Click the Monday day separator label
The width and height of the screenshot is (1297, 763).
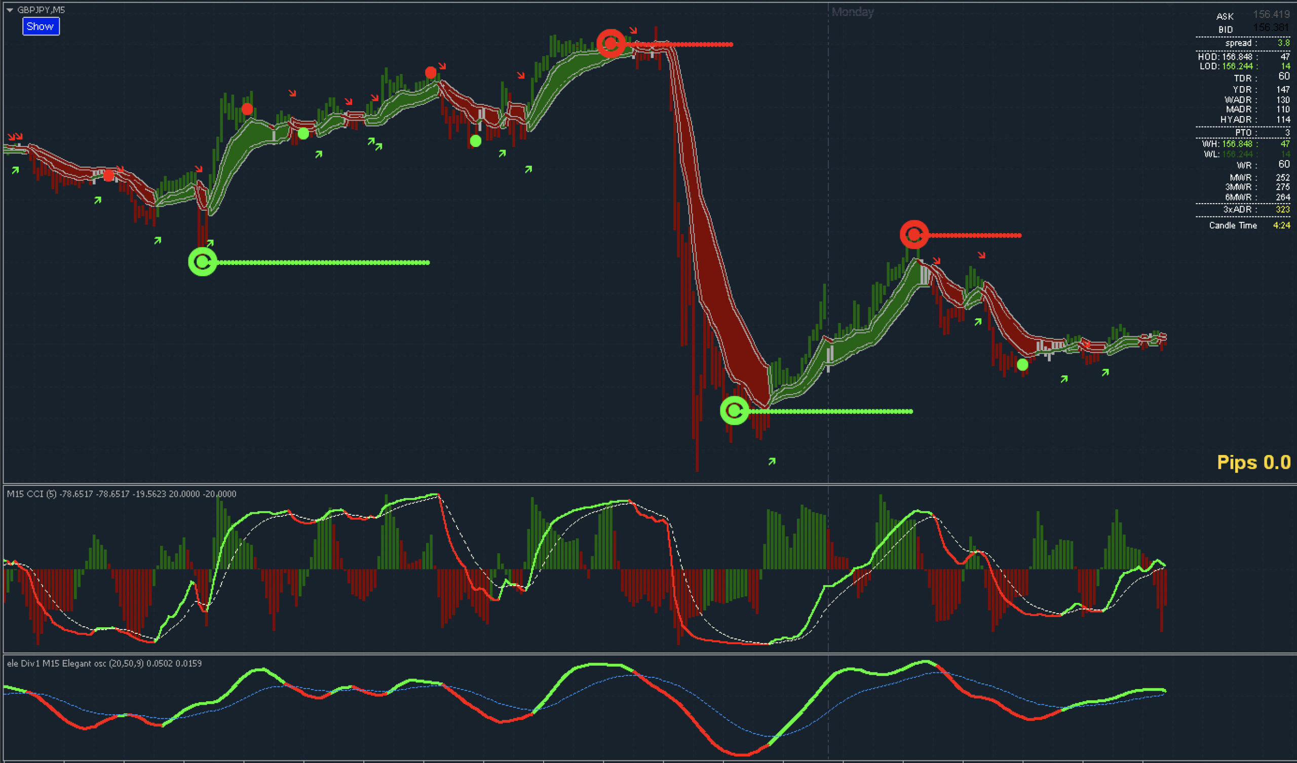[853, 12]
